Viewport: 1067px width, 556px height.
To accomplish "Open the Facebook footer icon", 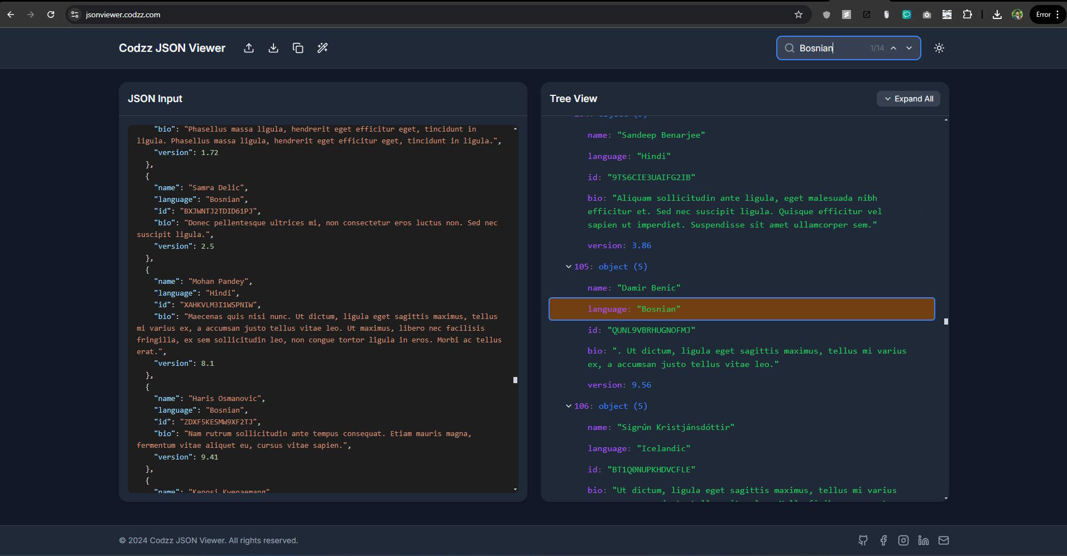I will (x=883, y=540).
